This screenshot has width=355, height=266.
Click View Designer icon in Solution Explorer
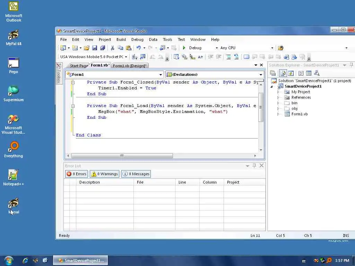click(309, 73)
